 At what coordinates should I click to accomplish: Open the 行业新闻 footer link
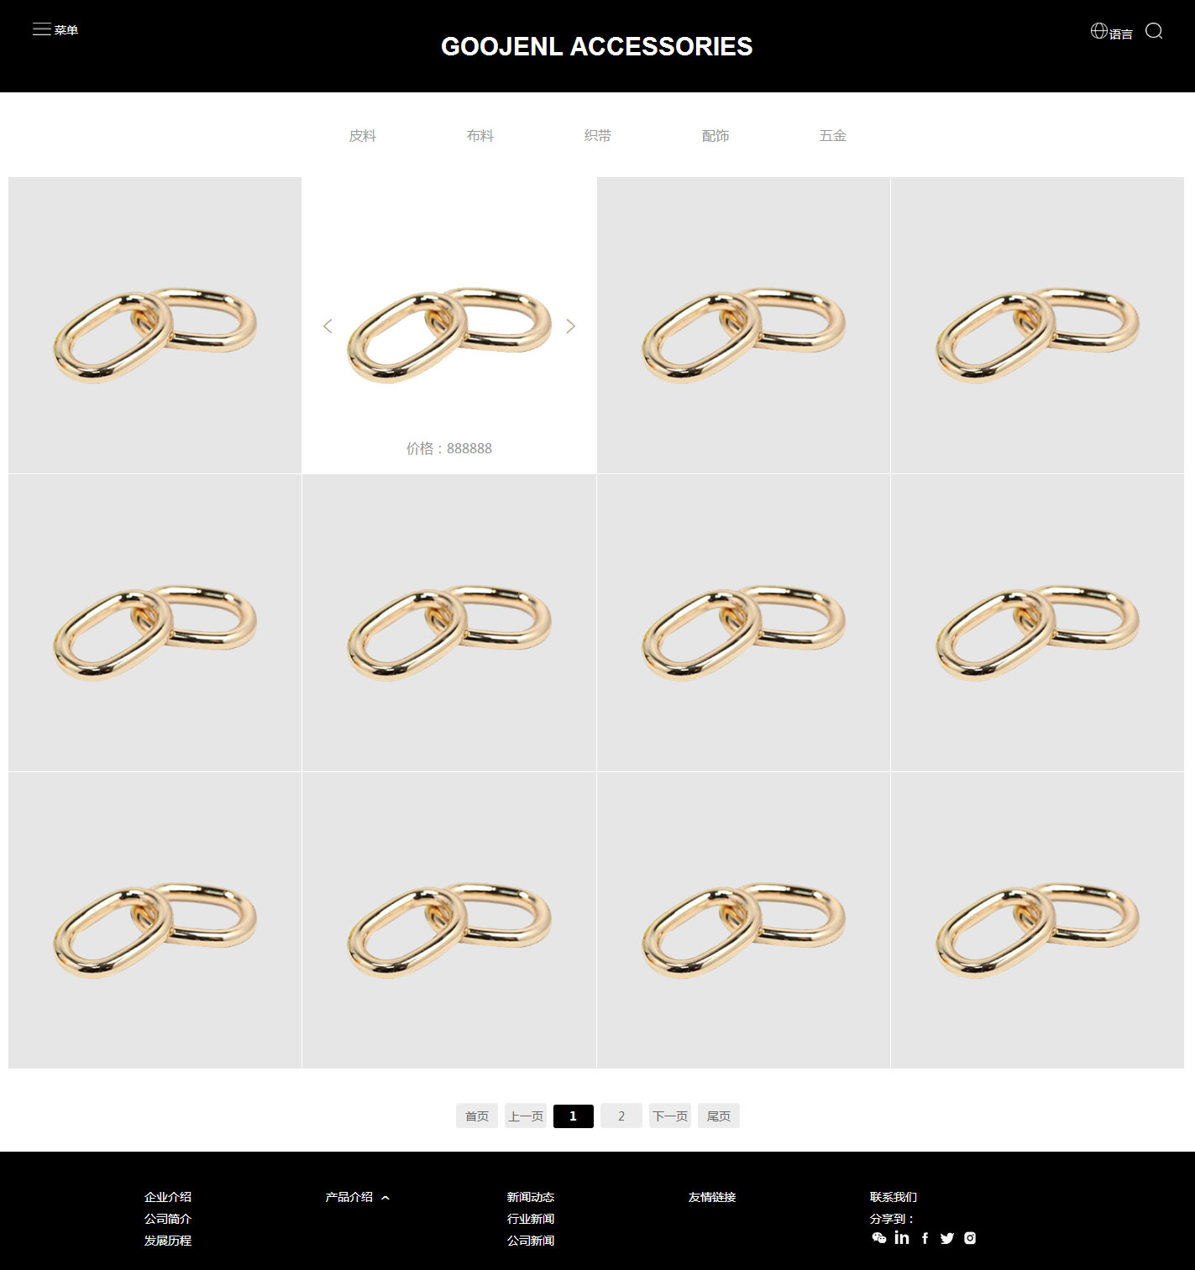[x=531, y=1219]
